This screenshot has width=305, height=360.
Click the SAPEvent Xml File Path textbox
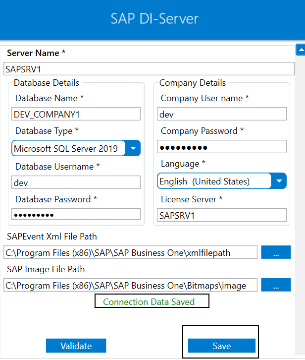tap(131, 252)
